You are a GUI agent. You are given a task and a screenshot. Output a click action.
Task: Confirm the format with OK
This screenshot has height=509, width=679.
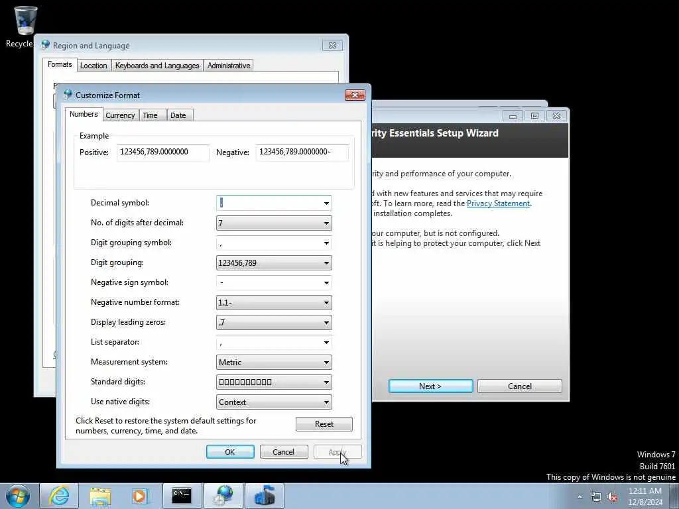click(230, 452)
